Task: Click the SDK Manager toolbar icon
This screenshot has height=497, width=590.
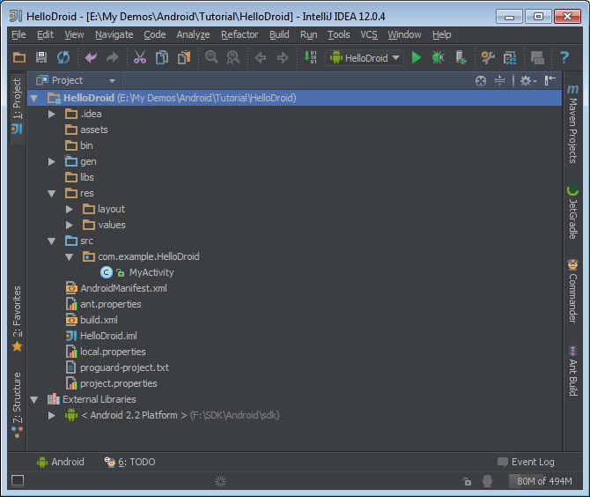Action: 537,58
